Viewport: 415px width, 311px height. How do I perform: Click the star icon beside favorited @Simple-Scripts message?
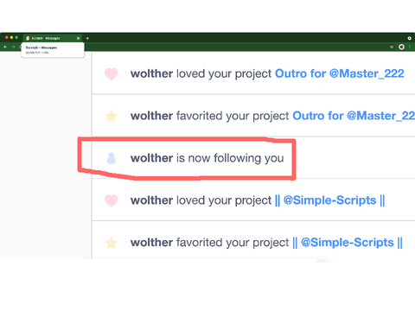(x=111, y=243)
